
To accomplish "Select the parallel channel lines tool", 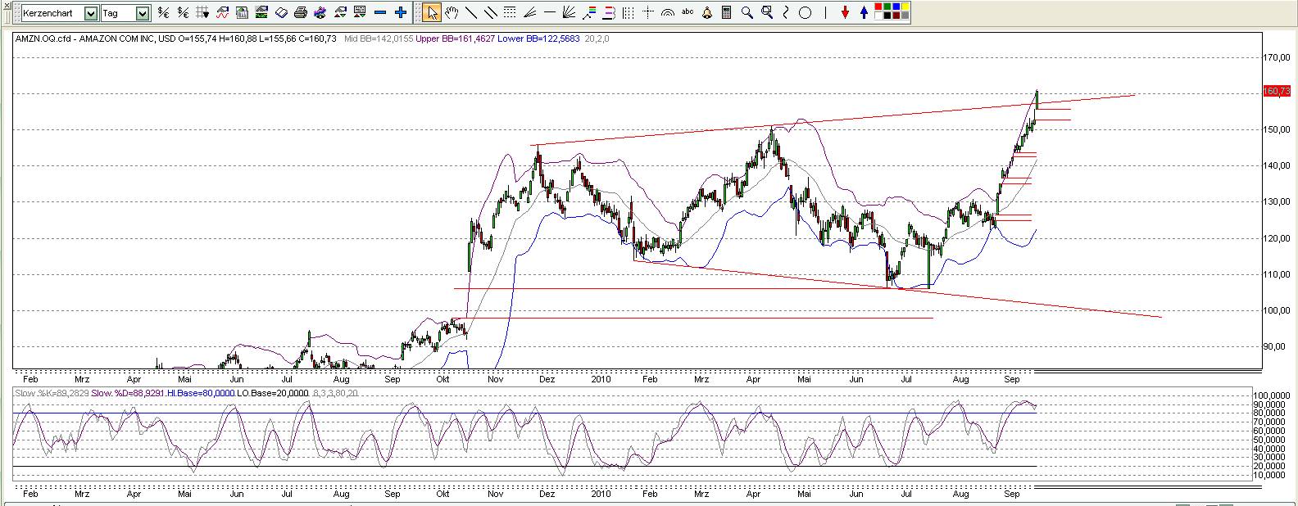I will [x=491, y=12].
